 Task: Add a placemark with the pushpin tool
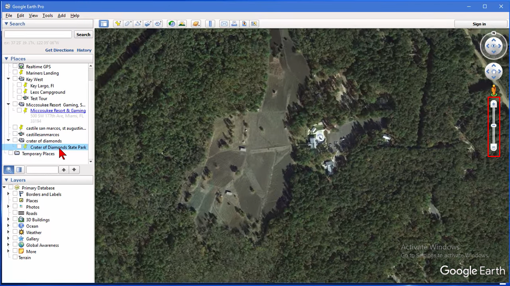coord(118,24)
